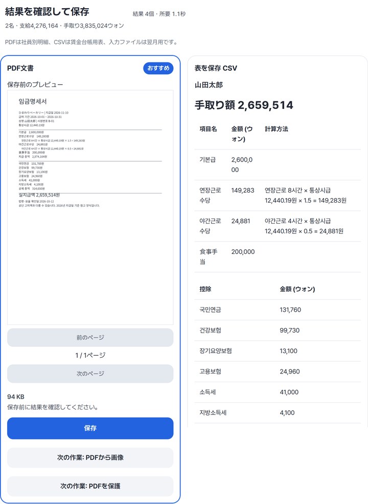Choose 次の作業: PDFを保護
The width and height of the screenshot is (368, 504).
(90, 486)
